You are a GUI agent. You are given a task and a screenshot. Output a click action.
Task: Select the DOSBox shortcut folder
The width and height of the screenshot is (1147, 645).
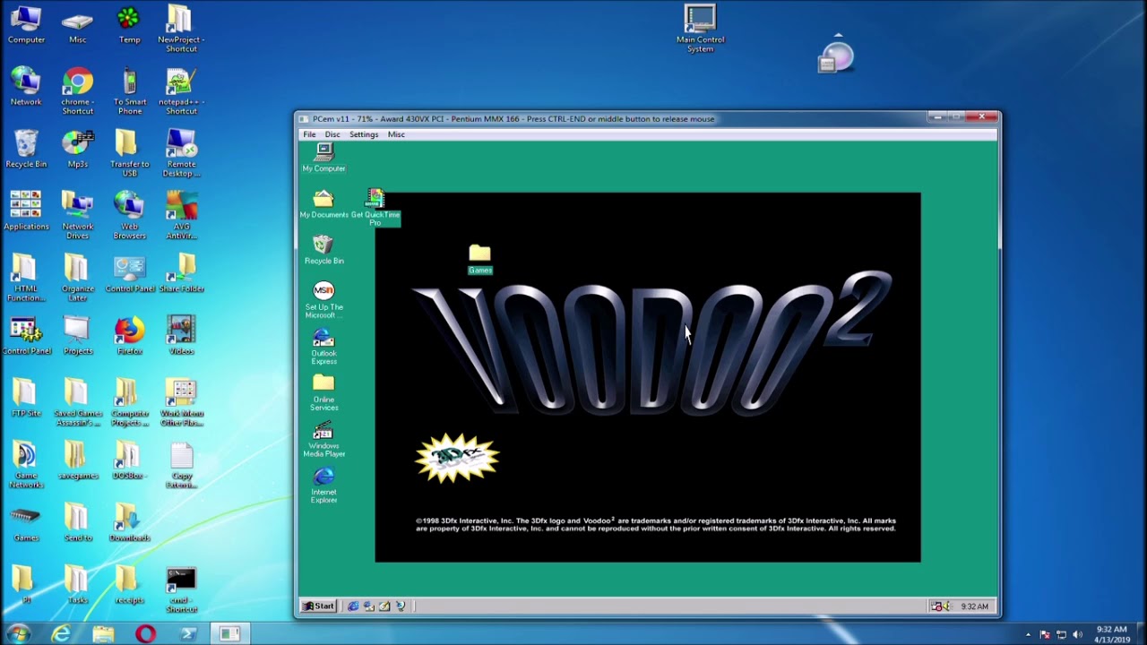[x=129, y=460]
